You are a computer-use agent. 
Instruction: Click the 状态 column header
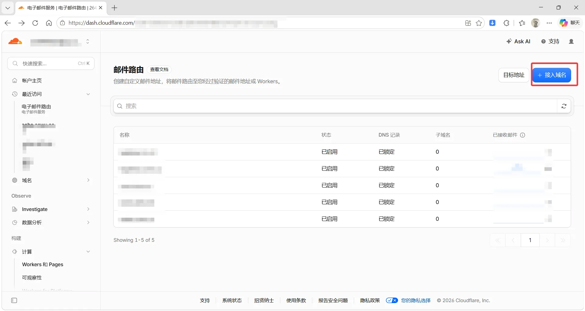pyautogui.click(x=326, y=135)
